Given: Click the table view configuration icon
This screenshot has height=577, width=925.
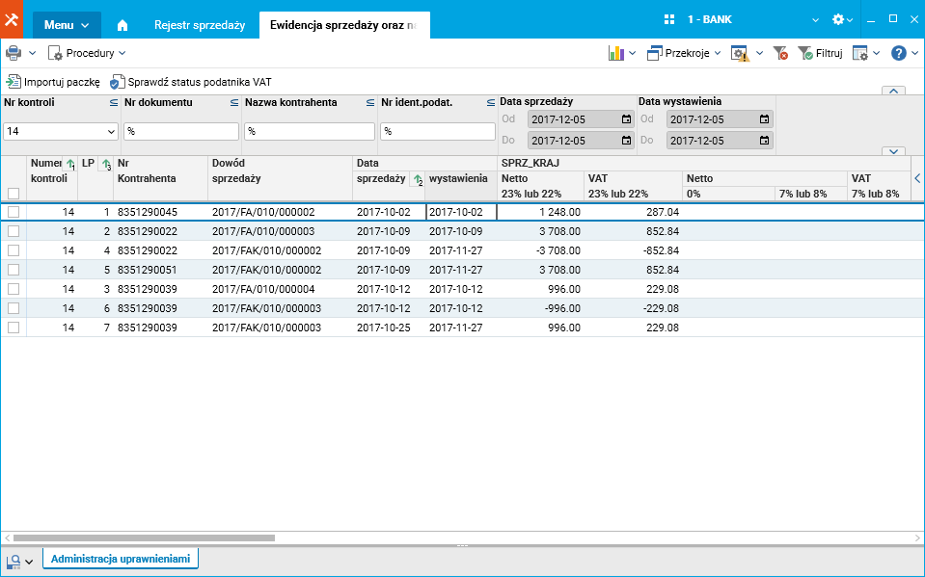Looking at the screenshot, I should [x=859, y=53].
